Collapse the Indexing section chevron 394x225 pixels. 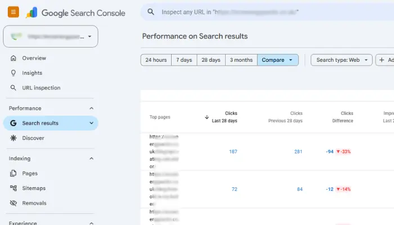[91, 159]
